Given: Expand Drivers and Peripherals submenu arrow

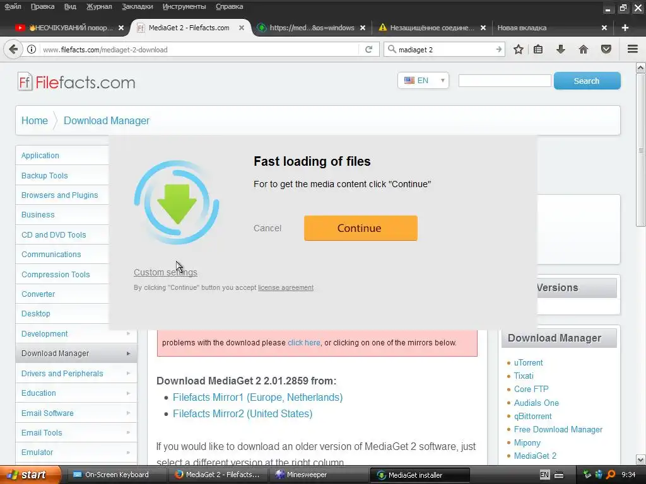Looking at the screenshot, I should point(128,373).
